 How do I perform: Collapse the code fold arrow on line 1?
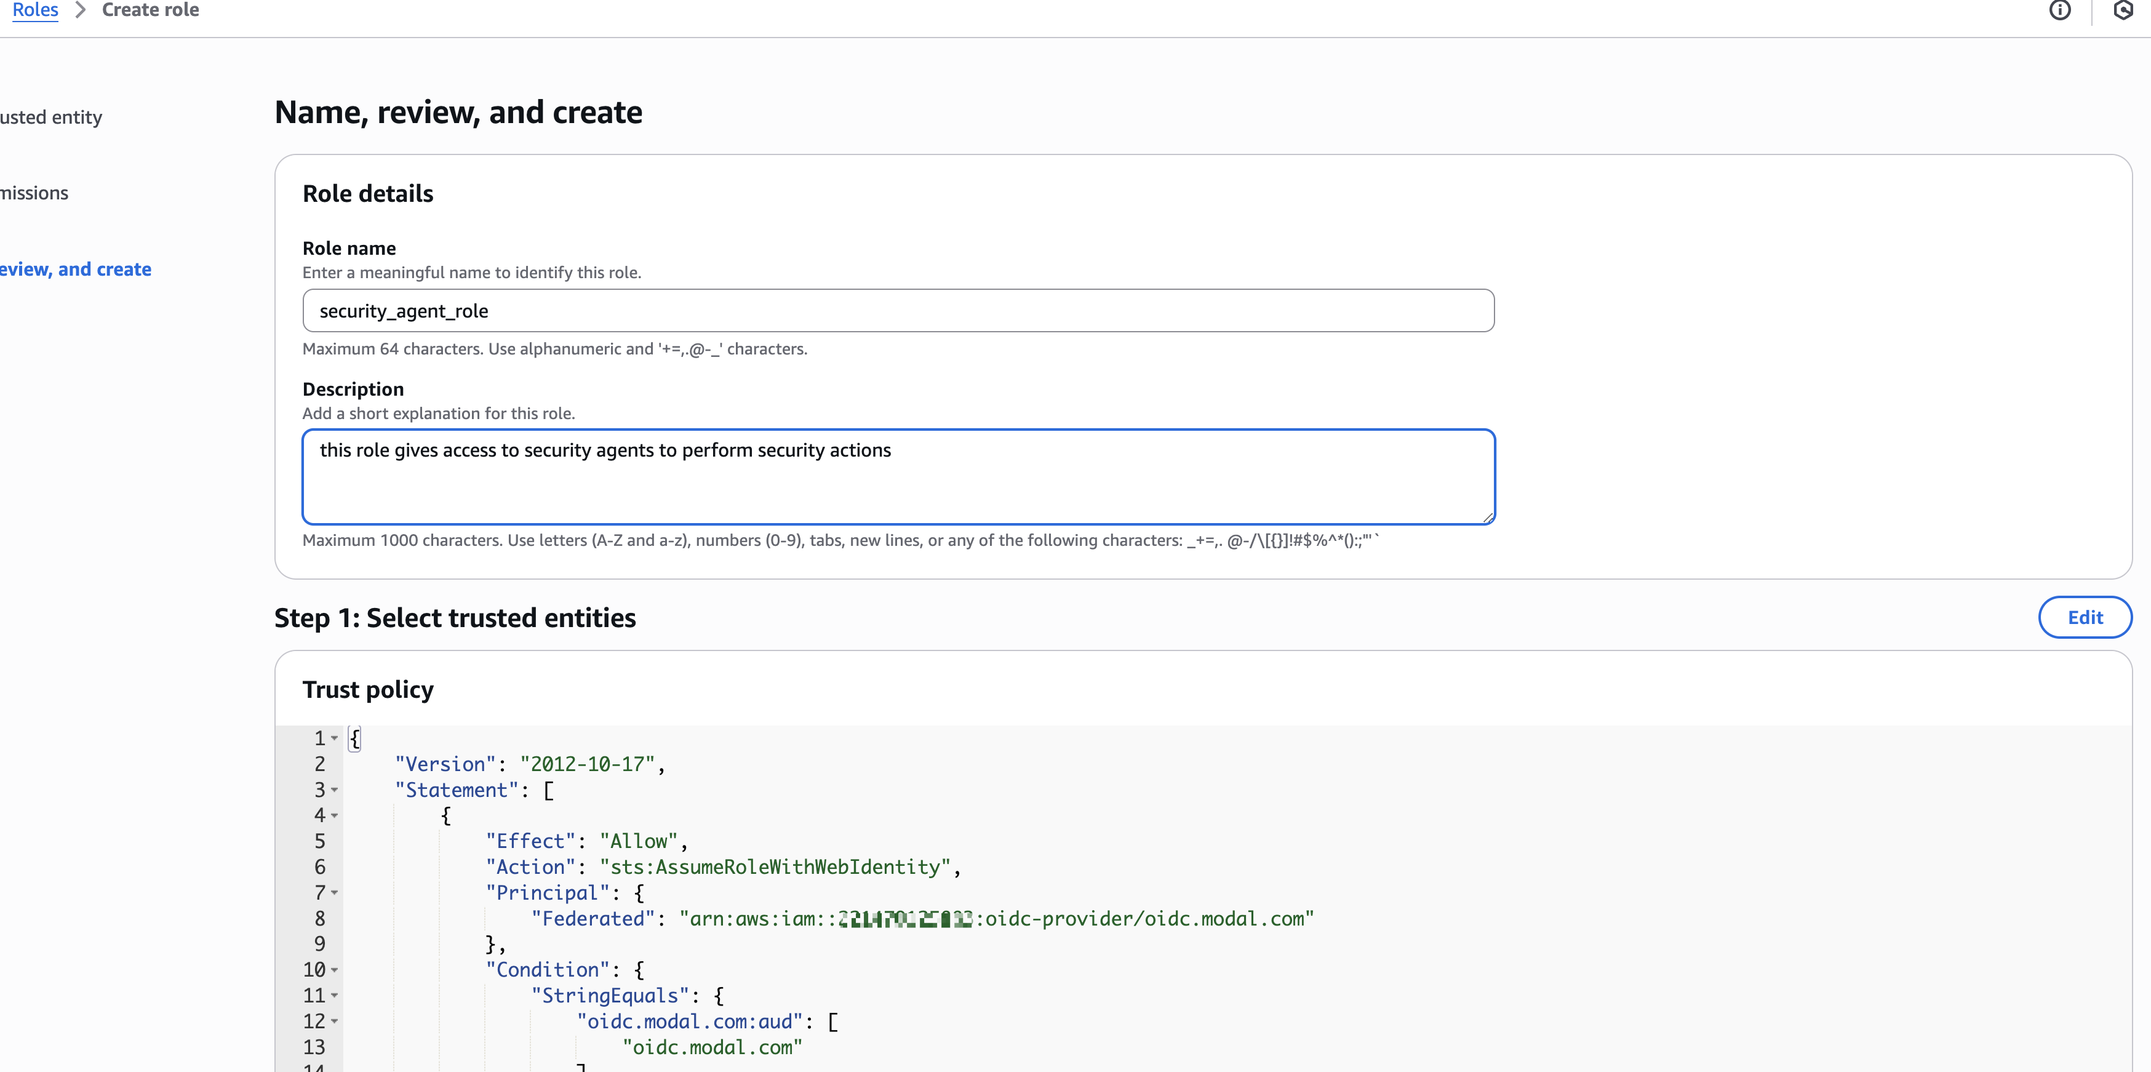335,738
